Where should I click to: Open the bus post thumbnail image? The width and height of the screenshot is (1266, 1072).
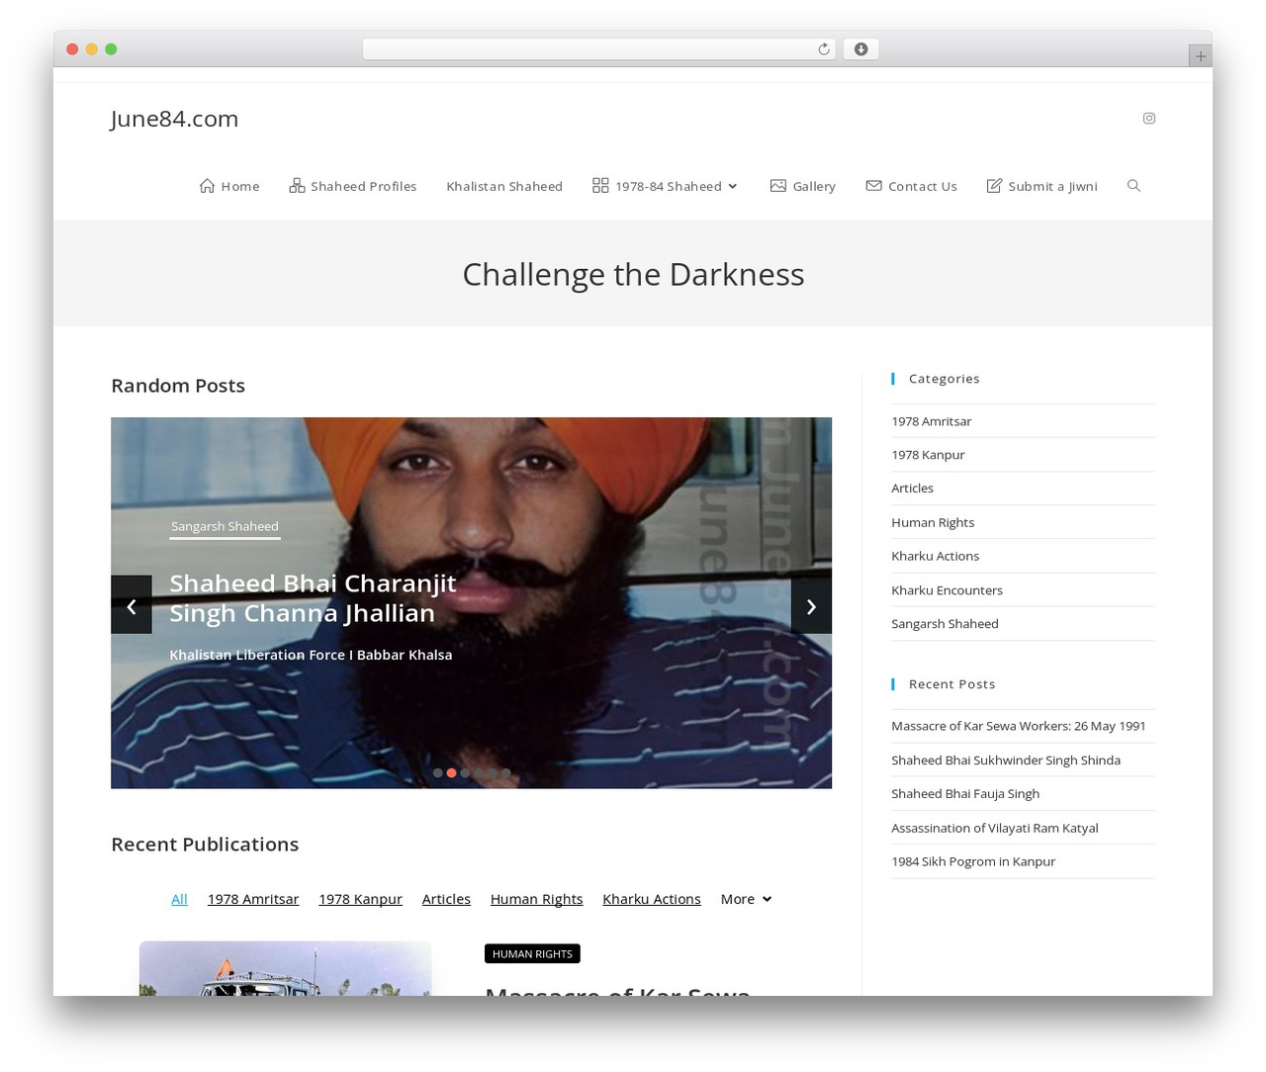286,968
